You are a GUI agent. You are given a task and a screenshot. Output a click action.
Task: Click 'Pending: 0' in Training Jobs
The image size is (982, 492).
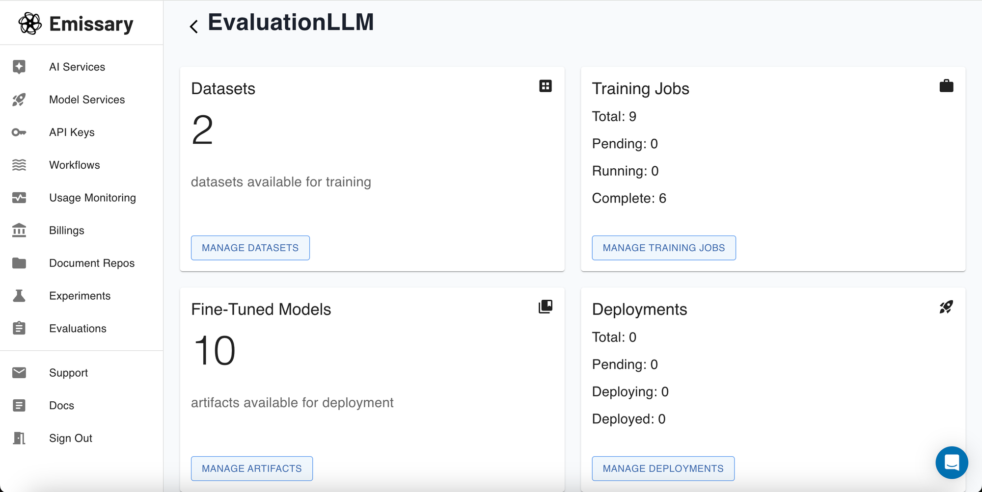pyautogui.click(x=625, y=144)
